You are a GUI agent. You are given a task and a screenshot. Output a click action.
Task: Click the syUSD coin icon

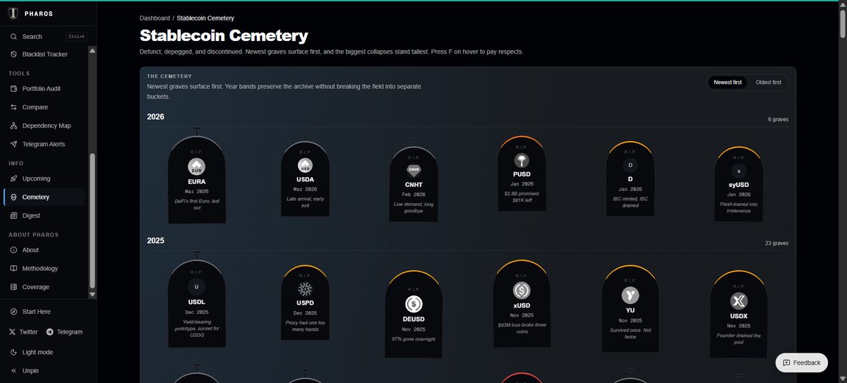pyautogui.click(x=739, y=171)
